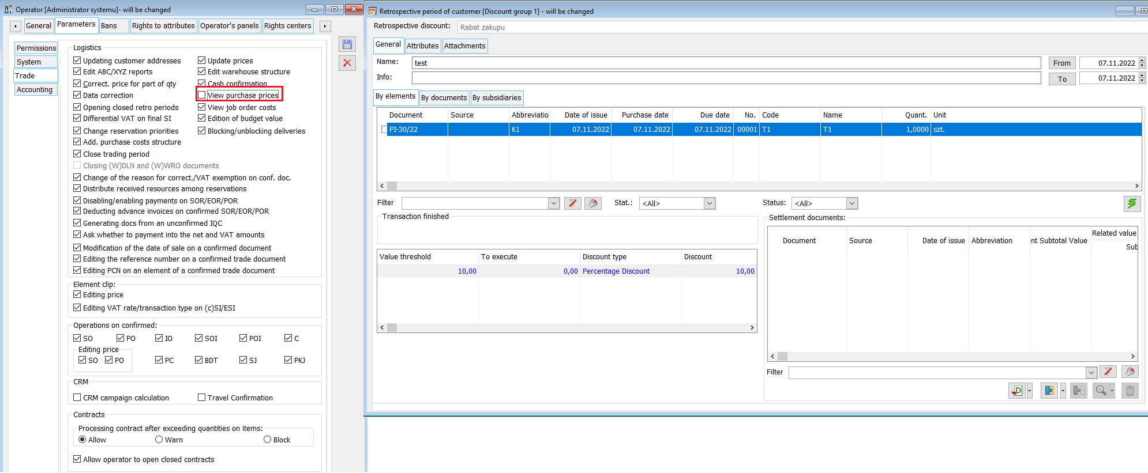Enable the View purchase prices checkbox

point(201,95)
